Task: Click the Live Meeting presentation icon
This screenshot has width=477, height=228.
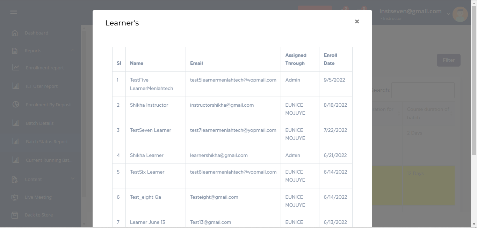Action: coord(15,197)
